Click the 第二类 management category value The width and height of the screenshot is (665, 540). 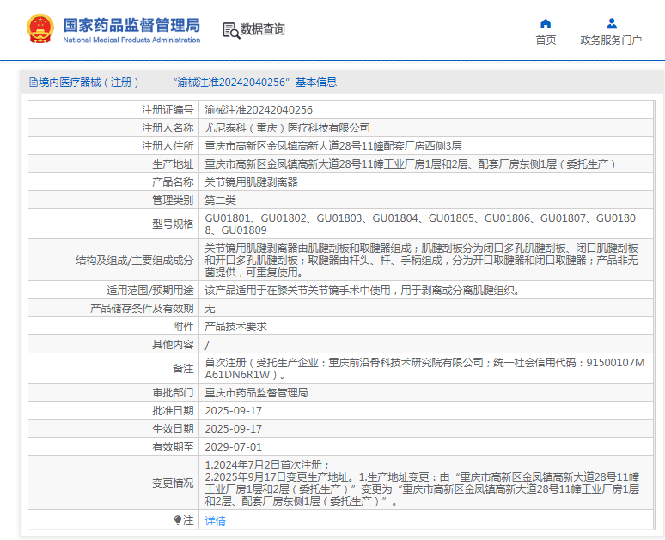click(x=220, y=199)
